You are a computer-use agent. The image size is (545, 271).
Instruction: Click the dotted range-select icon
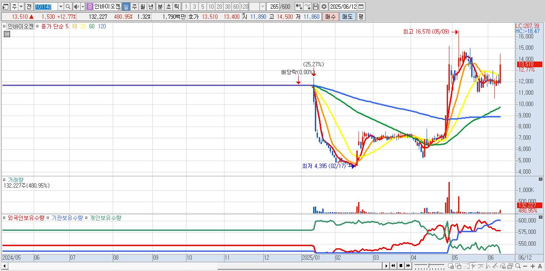tap(466, 266)
